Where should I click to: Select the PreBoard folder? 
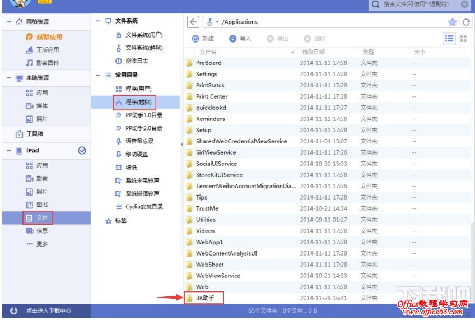click(327, 63)
